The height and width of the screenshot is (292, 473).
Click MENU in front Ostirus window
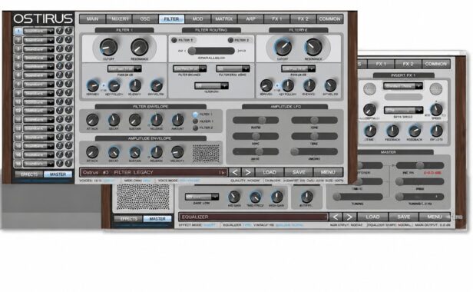pyautogui.click(x=328, y=172)
